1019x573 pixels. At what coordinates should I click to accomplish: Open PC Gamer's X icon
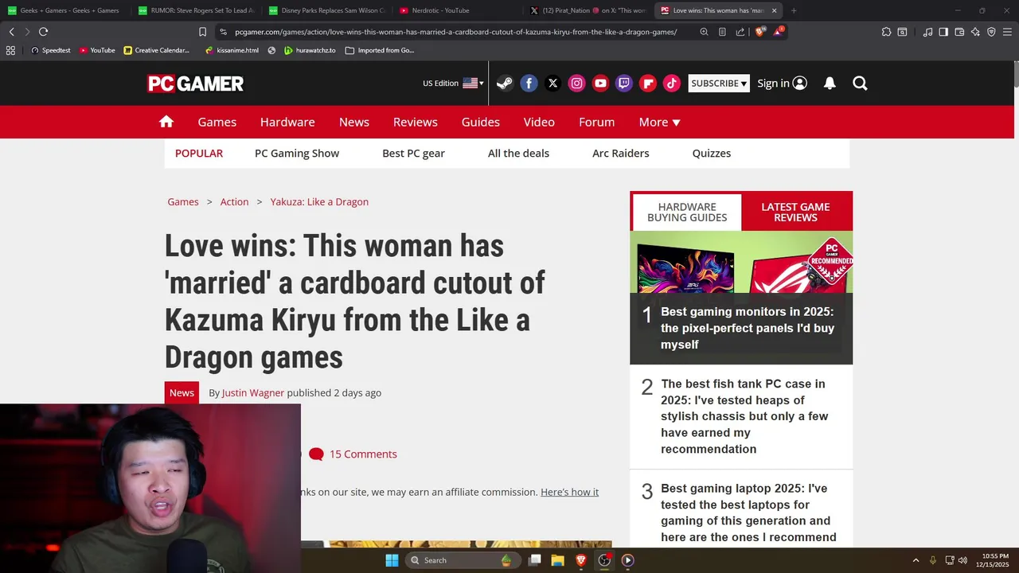pos(552,83)
